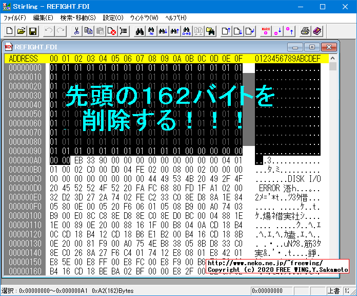The height and width of the screenshot is (296, 357).
Task: Click the go to address page icon
Action: click(x=249, y=31)
